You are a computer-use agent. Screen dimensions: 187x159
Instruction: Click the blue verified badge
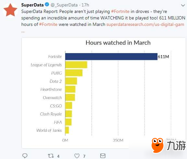pos(47,5)
